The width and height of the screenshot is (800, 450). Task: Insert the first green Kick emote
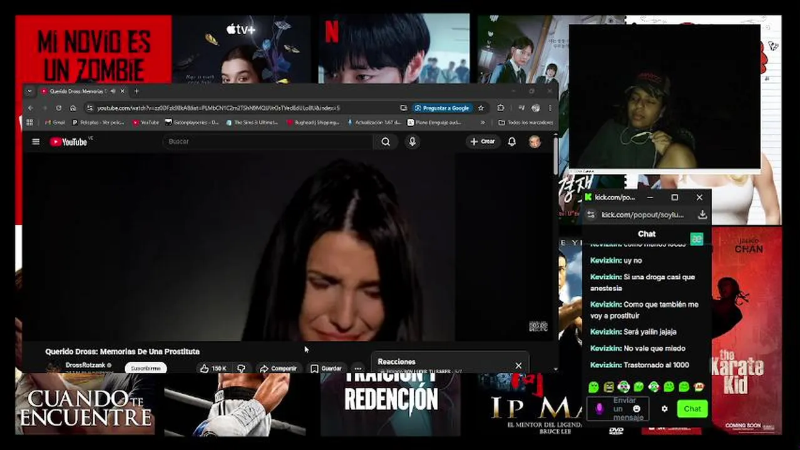[x=594, y=387]
